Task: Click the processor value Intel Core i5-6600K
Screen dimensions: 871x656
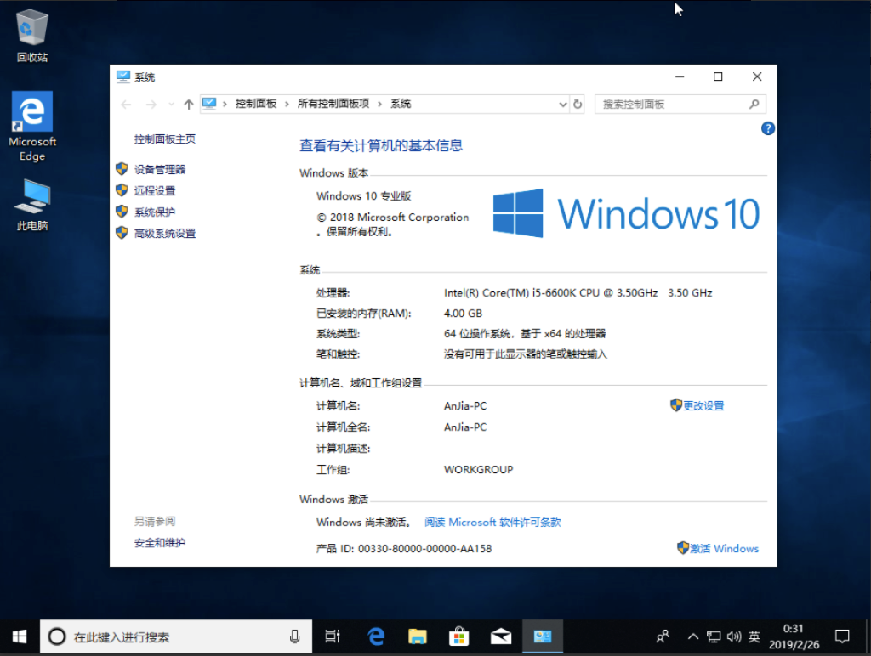Action: pyautogui.click(x=578, y=293)
